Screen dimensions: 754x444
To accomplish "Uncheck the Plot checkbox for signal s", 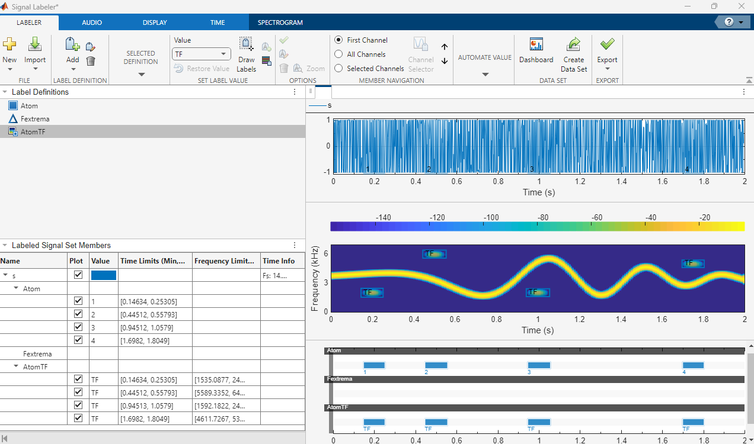I will click(78, 275).
